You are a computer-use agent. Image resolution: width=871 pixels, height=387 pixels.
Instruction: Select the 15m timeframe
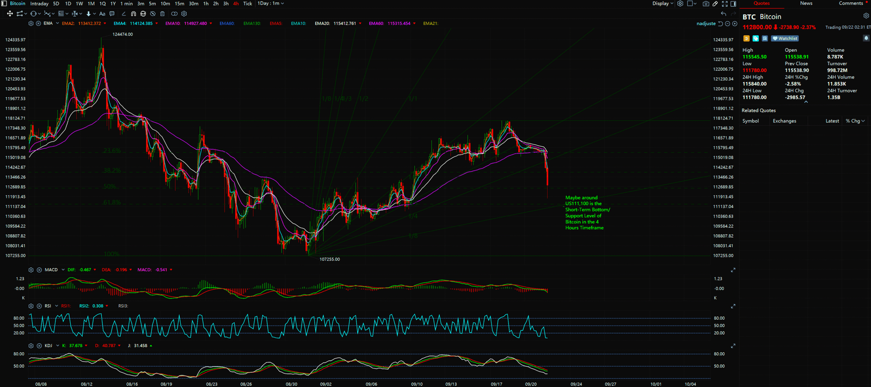[x=179, y=3]
